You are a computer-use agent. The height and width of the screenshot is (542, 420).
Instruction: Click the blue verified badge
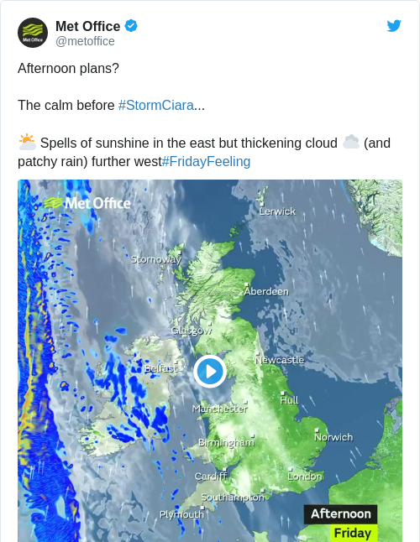pos(131,26)
